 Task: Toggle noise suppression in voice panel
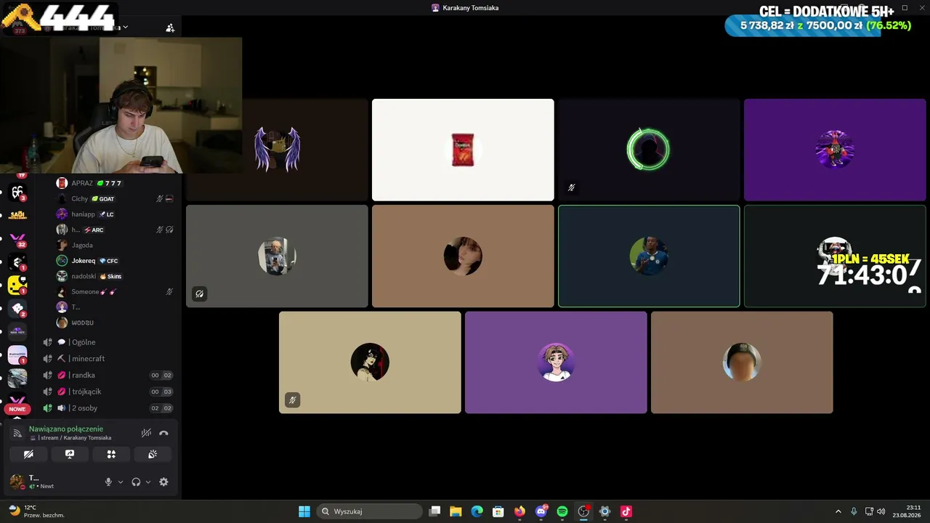point(146,433)
